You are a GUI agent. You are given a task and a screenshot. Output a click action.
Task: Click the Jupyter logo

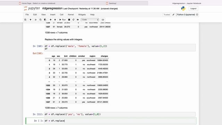pyautogui.click(x=32, y=8)
